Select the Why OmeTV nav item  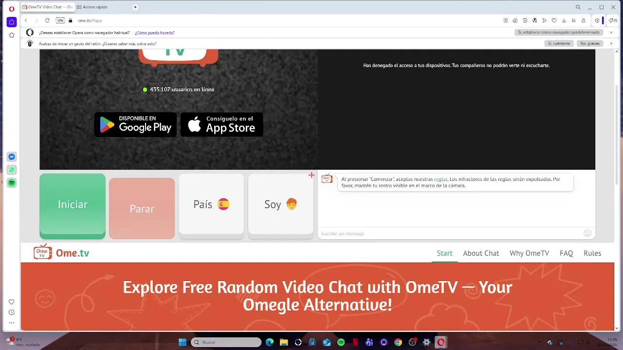click(529, 253)
